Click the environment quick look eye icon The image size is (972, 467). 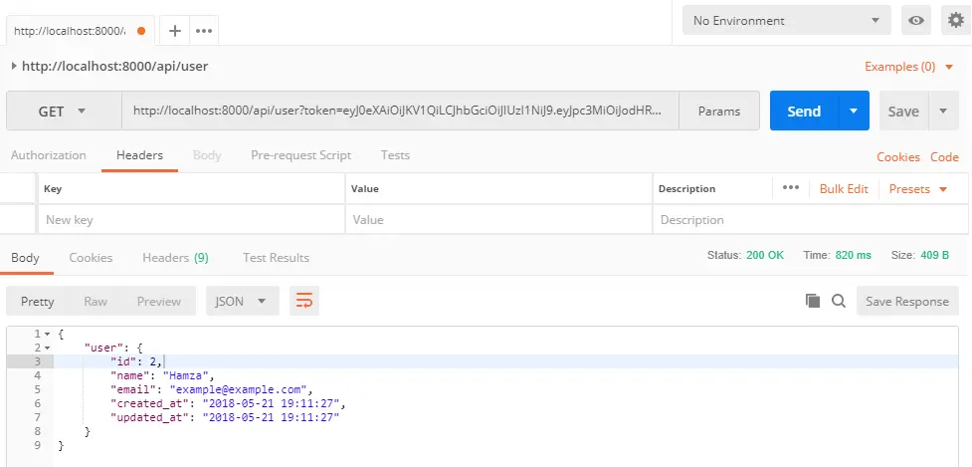click(915, 21)
